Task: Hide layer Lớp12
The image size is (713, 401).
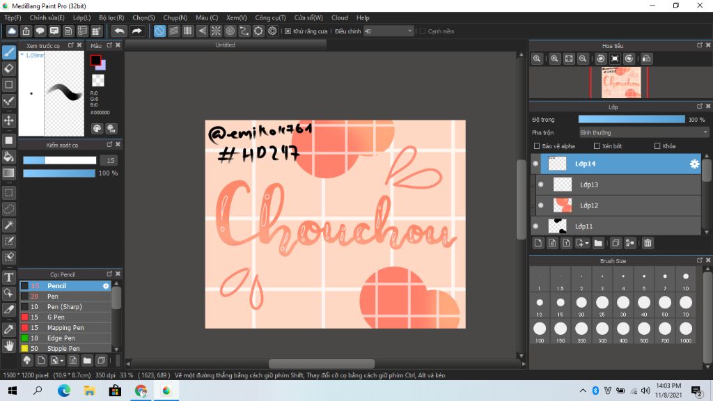Action: 540,205
